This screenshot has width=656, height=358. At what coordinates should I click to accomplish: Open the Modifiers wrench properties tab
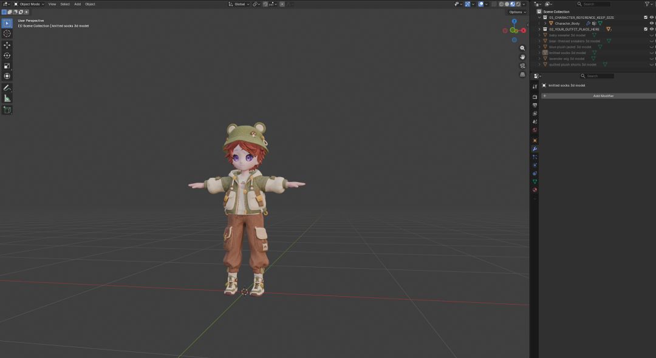[x=535, y=149]
